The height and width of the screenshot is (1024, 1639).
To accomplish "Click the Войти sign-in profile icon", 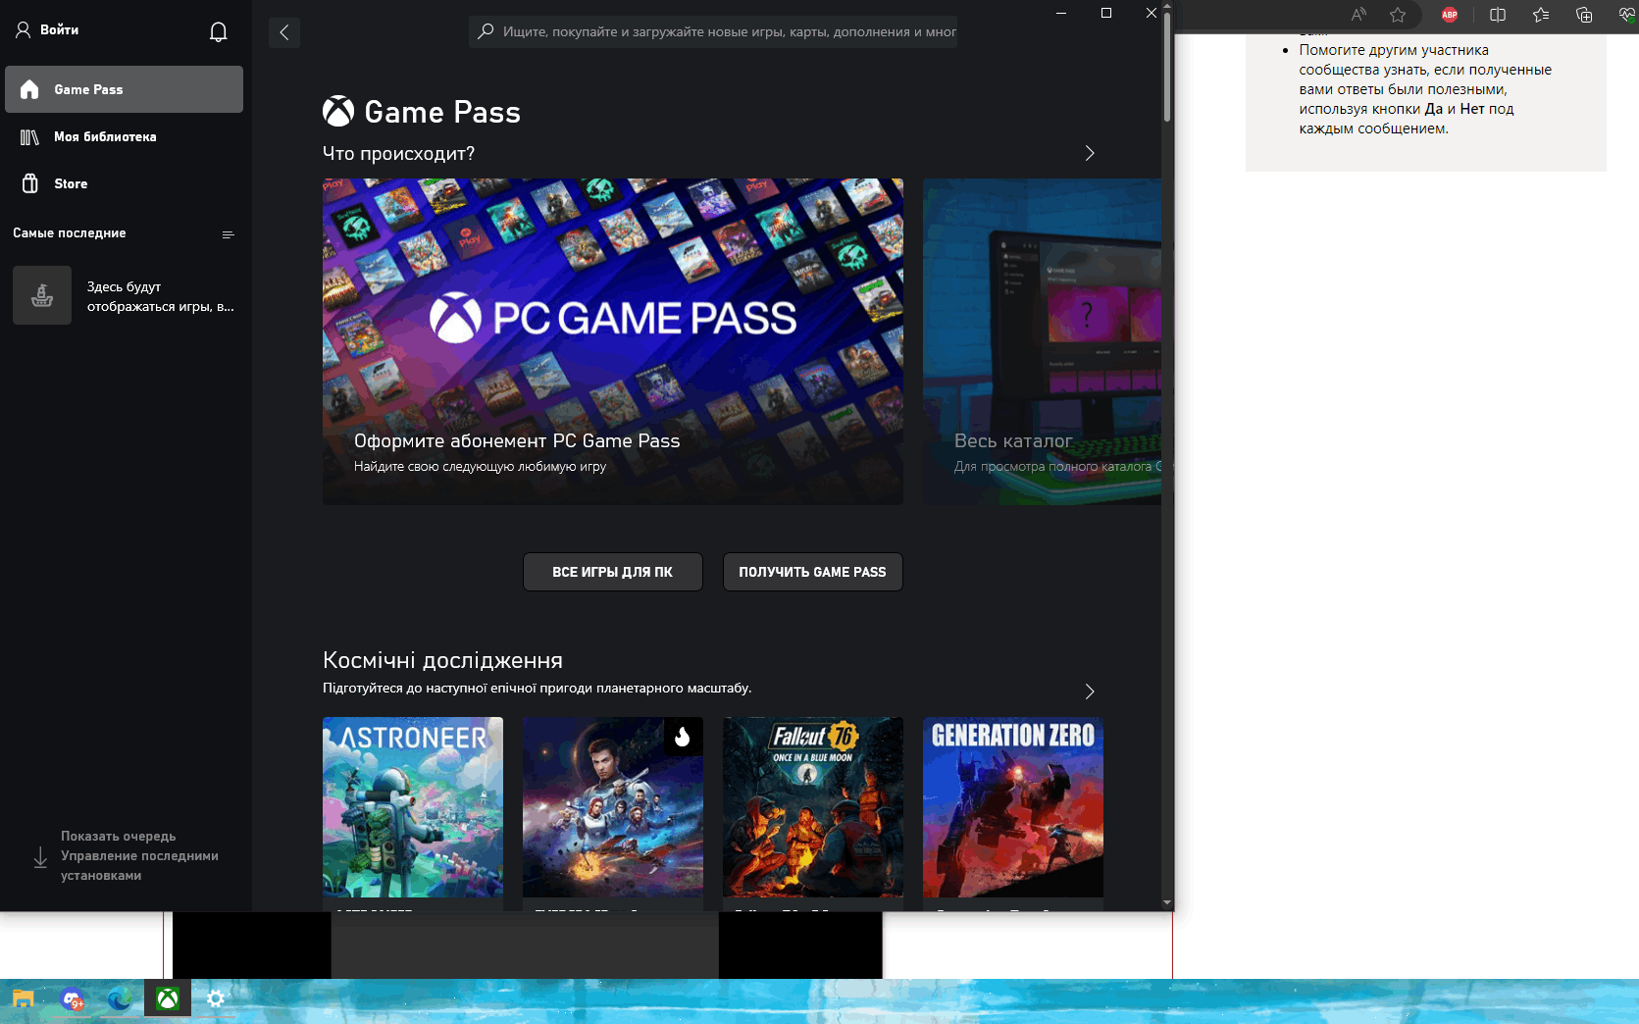I will click(x=24, y=30).
